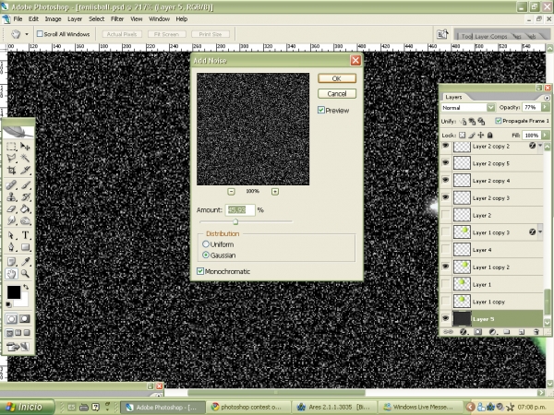Click the new adjustment layer icon
The width and height of the screenshot is (554, 415).
(492, 332)
